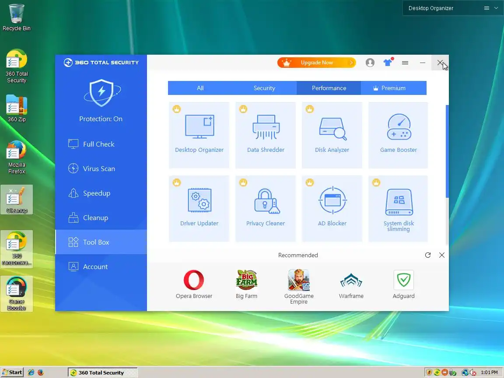The height and width of the screenshot is (378, 504).
Task: Click the Opera Browser recommendation
Action: pyautogui.click(x=194, y=284)
